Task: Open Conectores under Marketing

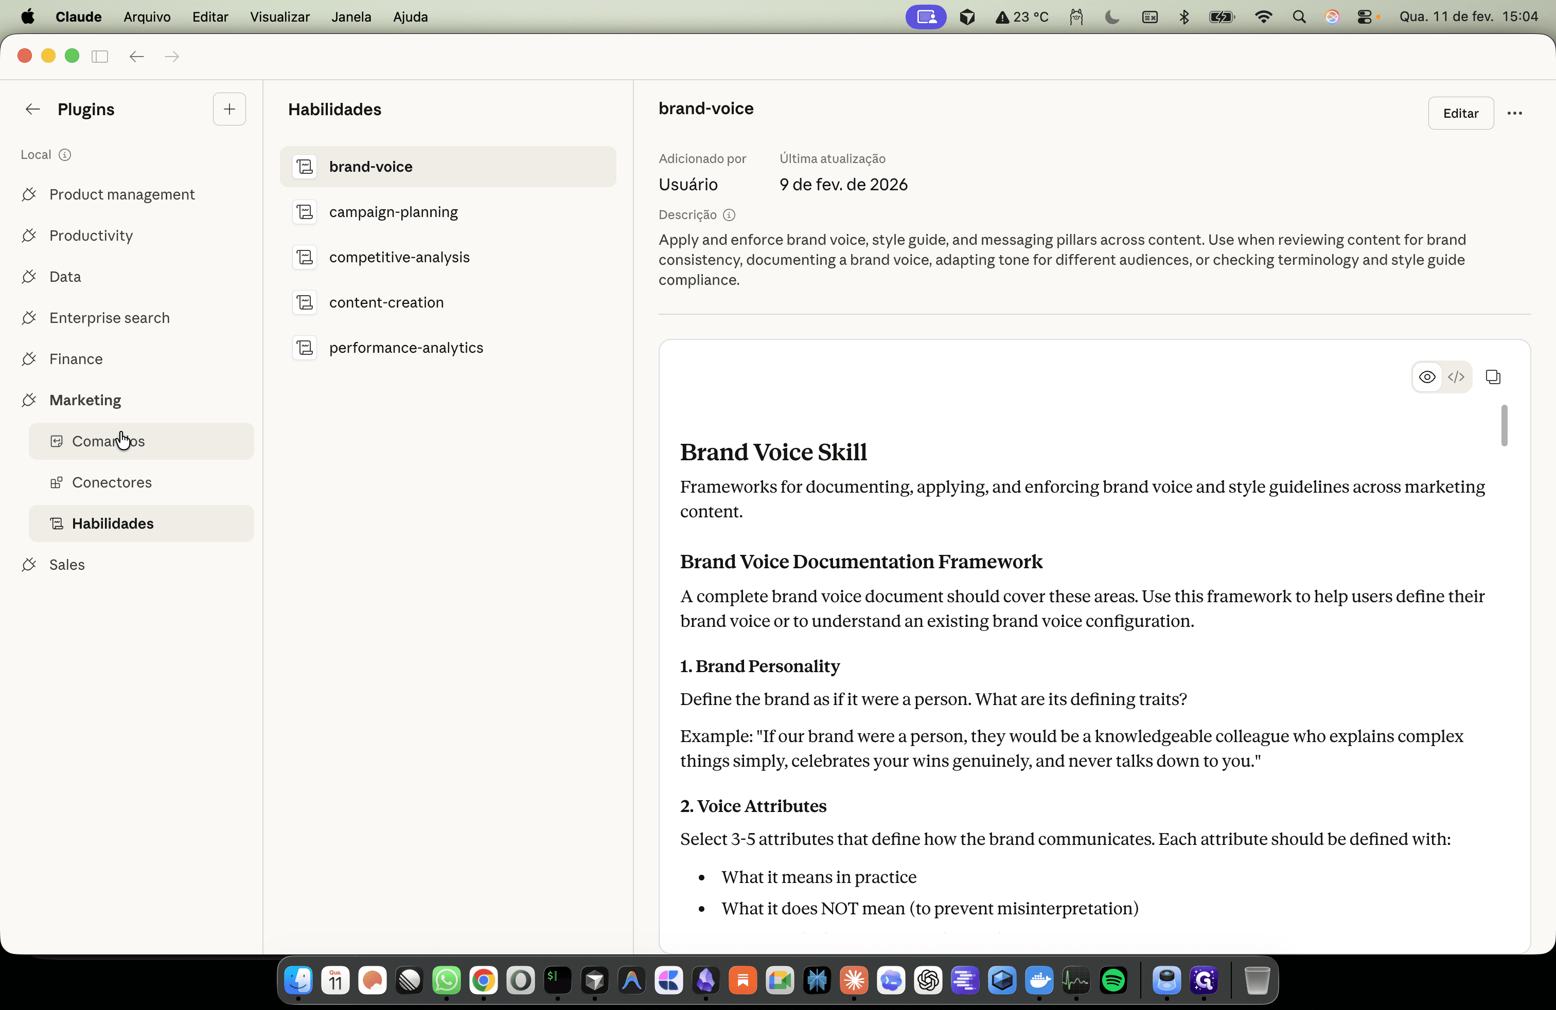Action: (x=141, y=482)
